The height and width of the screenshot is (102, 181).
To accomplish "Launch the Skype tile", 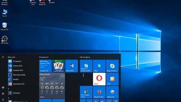I will (x=99, y=66).
